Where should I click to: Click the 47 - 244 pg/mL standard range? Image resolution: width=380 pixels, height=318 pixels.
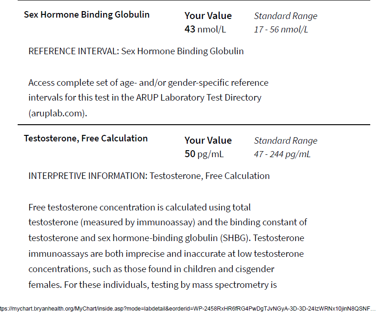(282, 154)
